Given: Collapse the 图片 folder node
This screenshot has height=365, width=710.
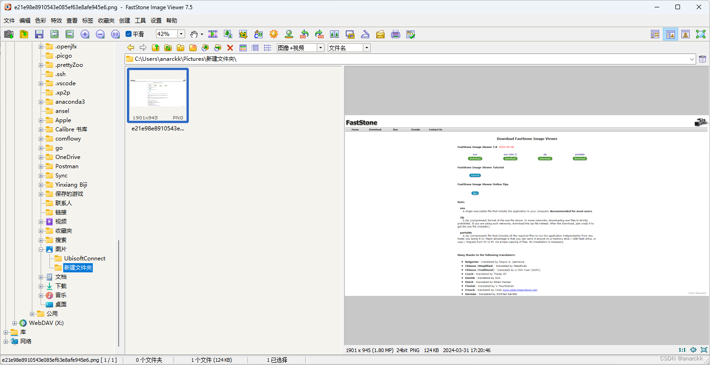Looking at the screenshot, I should 41,249.
